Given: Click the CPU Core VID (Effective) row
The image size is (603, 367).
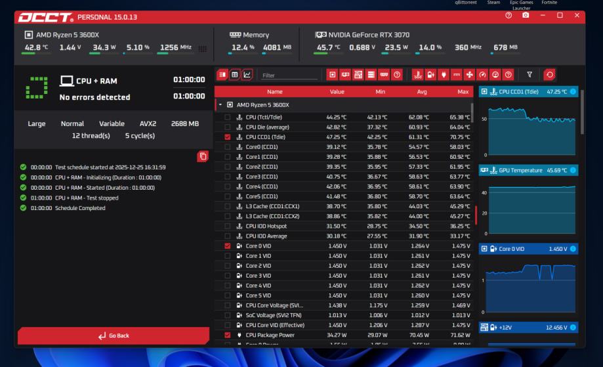Looking at the screenshot, I should pyautogui.click(x=343, y=325).
